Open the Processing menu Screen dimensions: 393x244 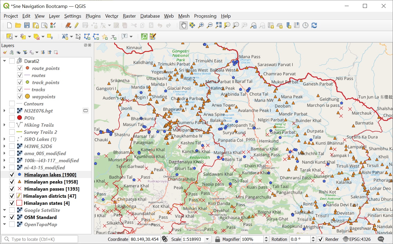tap(205, 16)
